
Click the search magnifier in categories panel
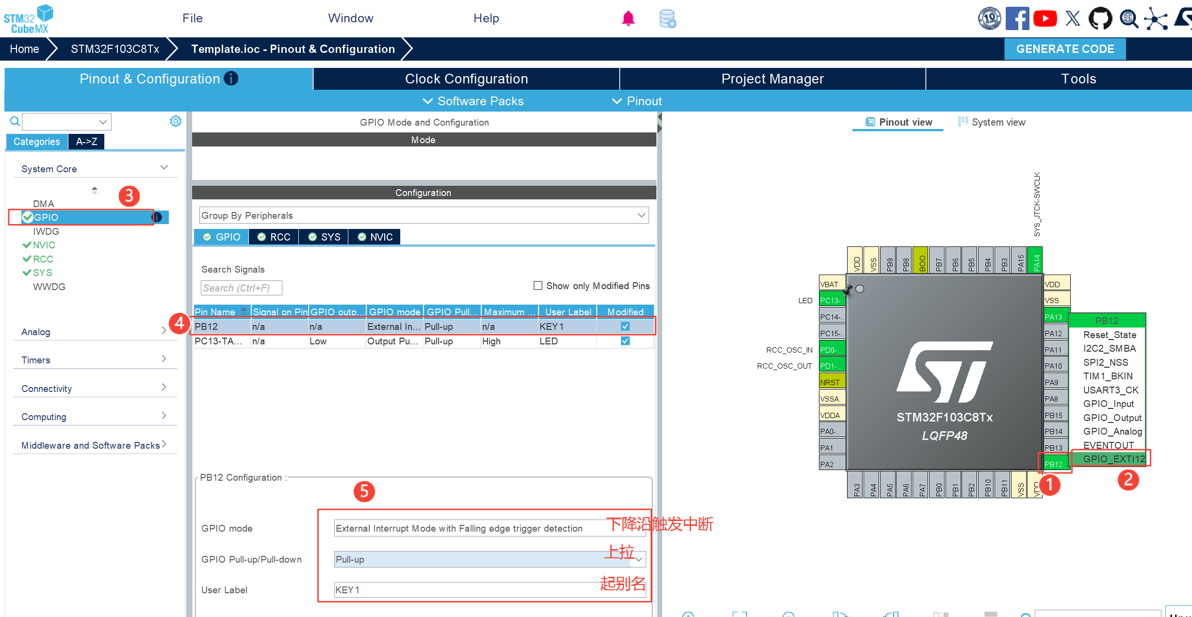15,121
